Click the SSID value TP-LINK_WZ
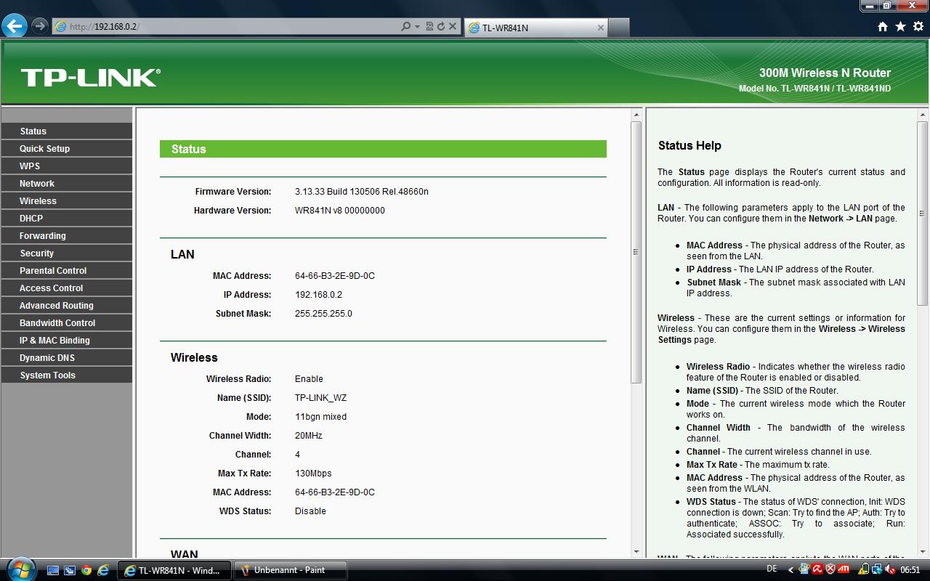930x581 pixels. (320, 398)
